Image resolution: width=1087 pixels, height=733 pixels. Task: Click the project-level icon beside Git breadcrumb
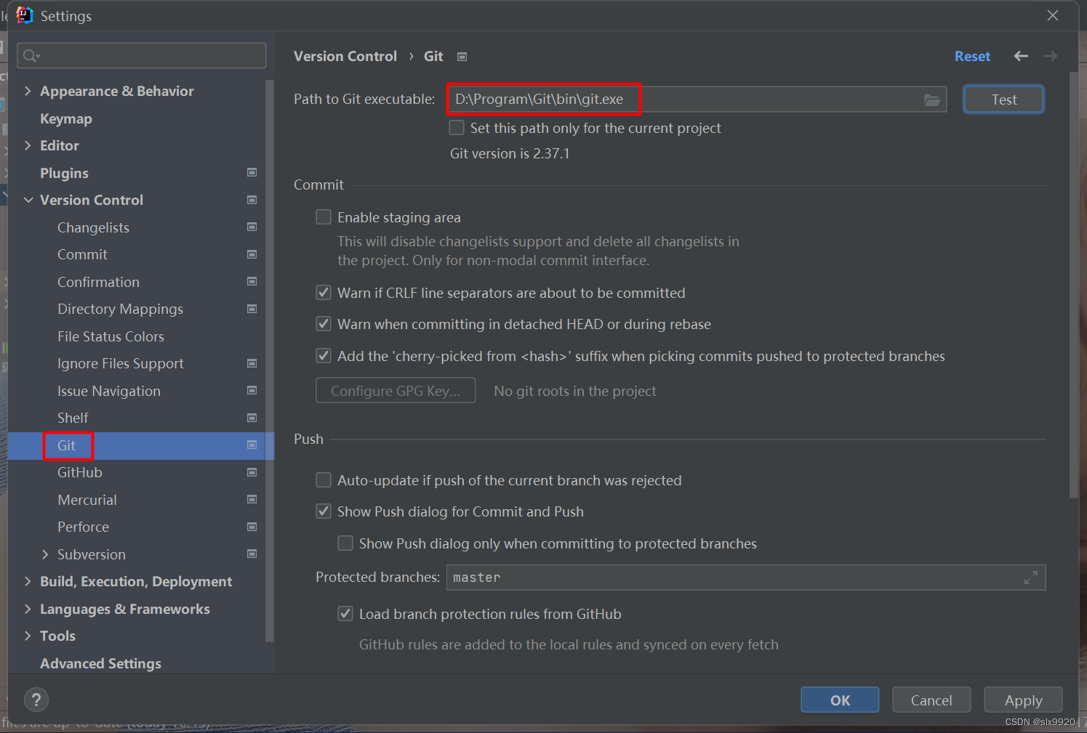[462, 57]
